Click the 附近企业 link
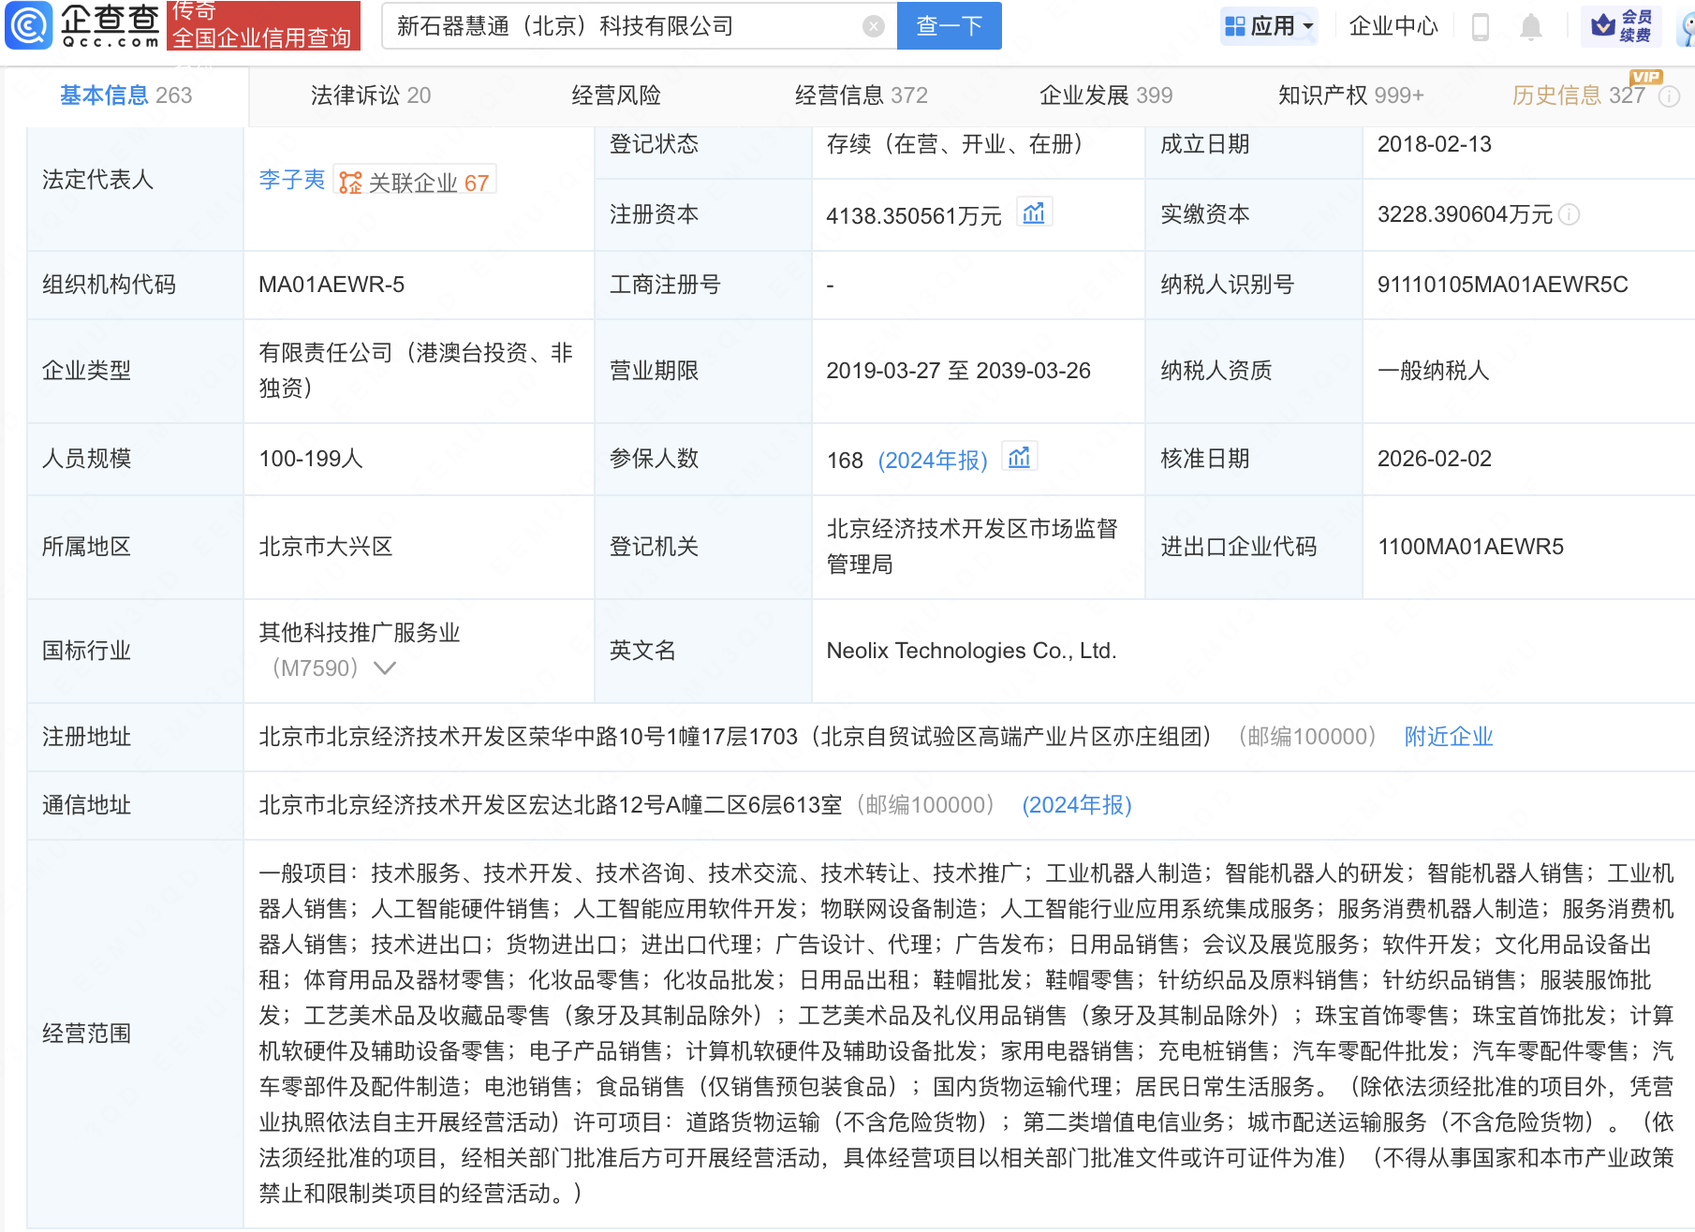The image size is (1695, 1232). tap(1448, 737)
